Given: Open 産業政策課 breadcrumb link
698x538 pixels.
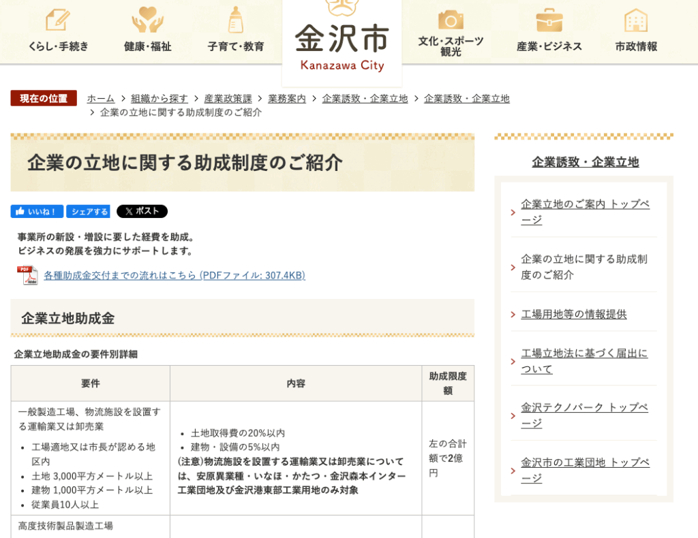Looking at the screenshot, I should 228,99.
